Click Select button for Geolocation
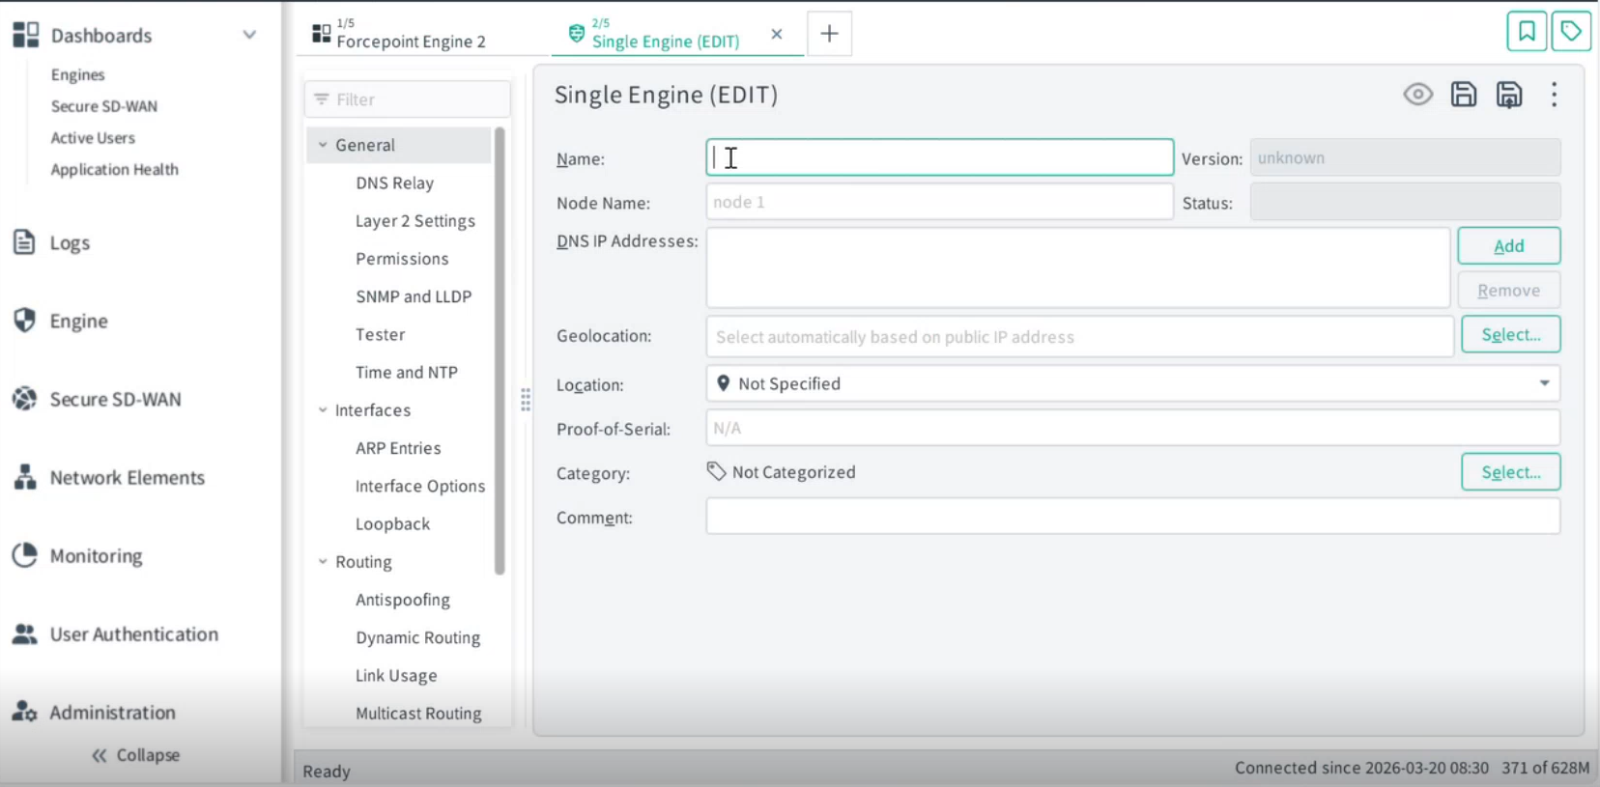 point(1510,334)
